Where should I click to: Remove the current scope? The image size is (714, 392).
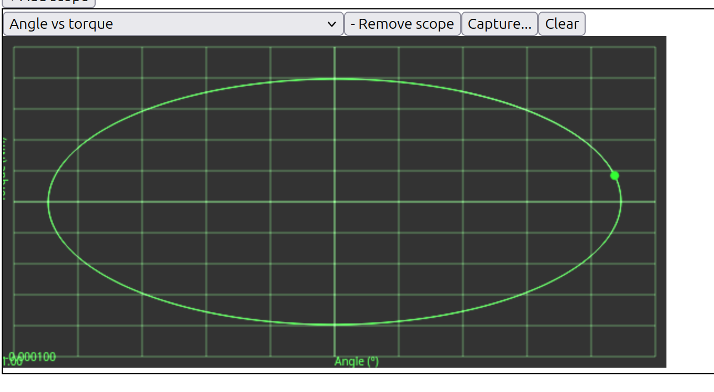point(403,24)
